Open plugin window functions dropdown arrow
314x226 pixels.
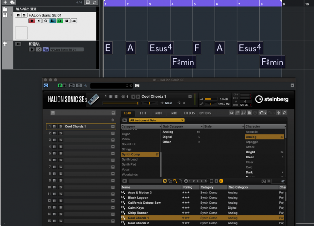[293, 85]
